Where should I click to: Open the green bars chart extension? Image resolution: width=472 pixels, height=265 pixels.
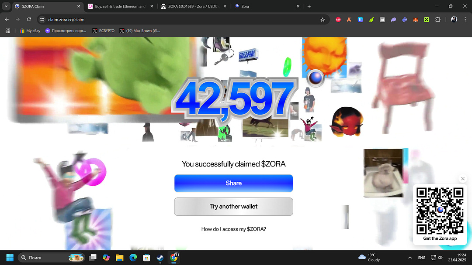click(371, 20)
